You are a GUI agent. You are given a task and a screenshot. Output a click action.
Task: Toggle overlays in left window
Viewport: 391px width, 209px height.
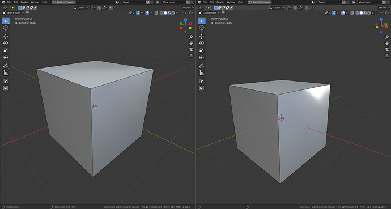[147, 13]
